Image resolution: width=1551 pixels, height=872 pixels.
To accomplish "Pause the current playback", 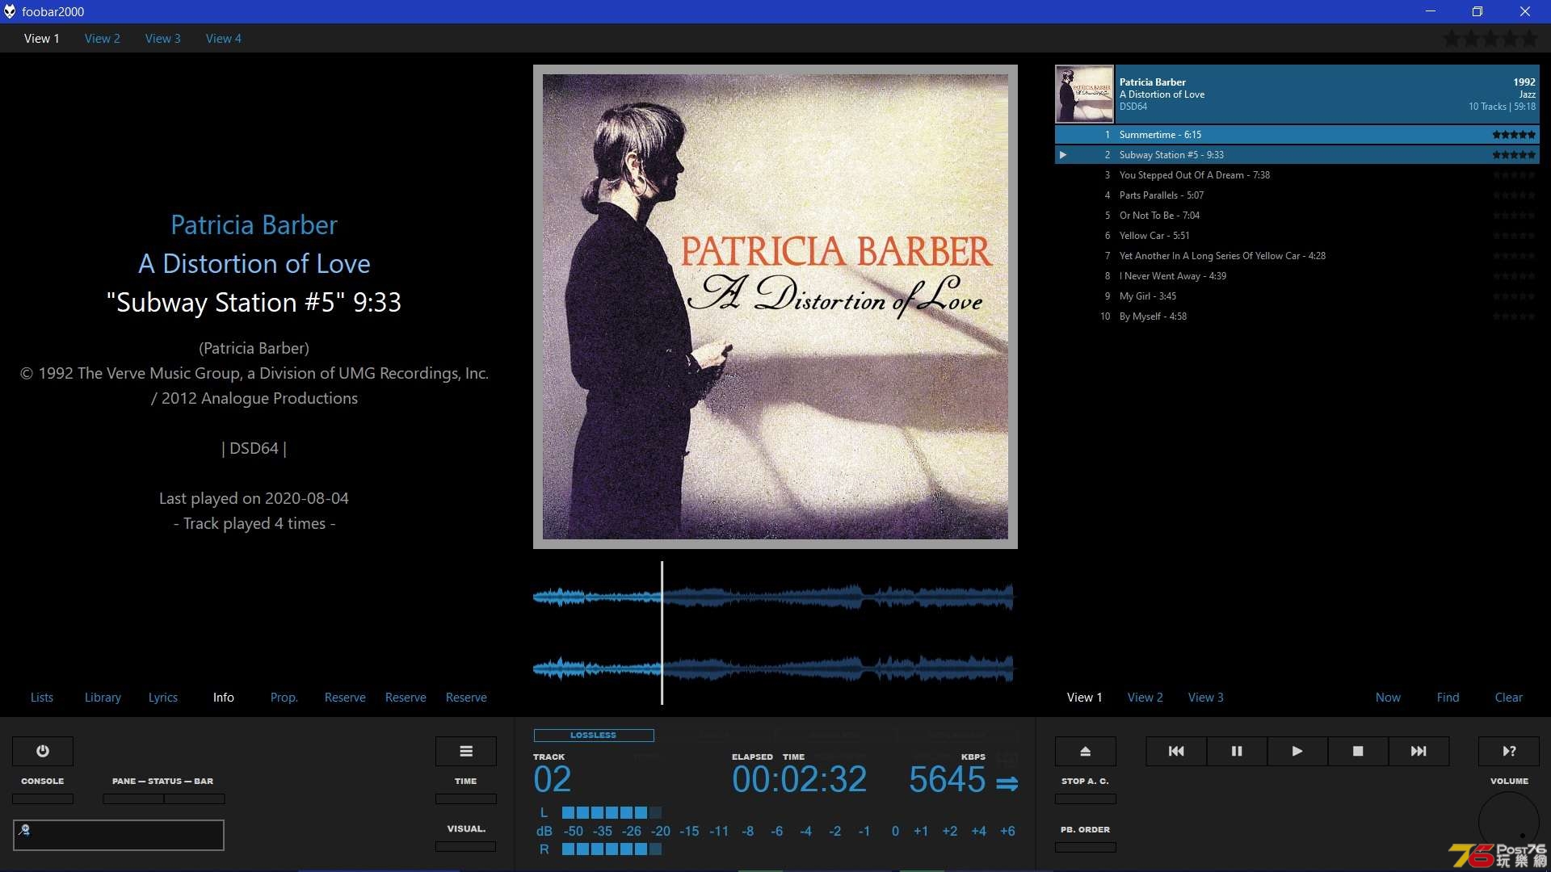I will (x=1237, y=751).
